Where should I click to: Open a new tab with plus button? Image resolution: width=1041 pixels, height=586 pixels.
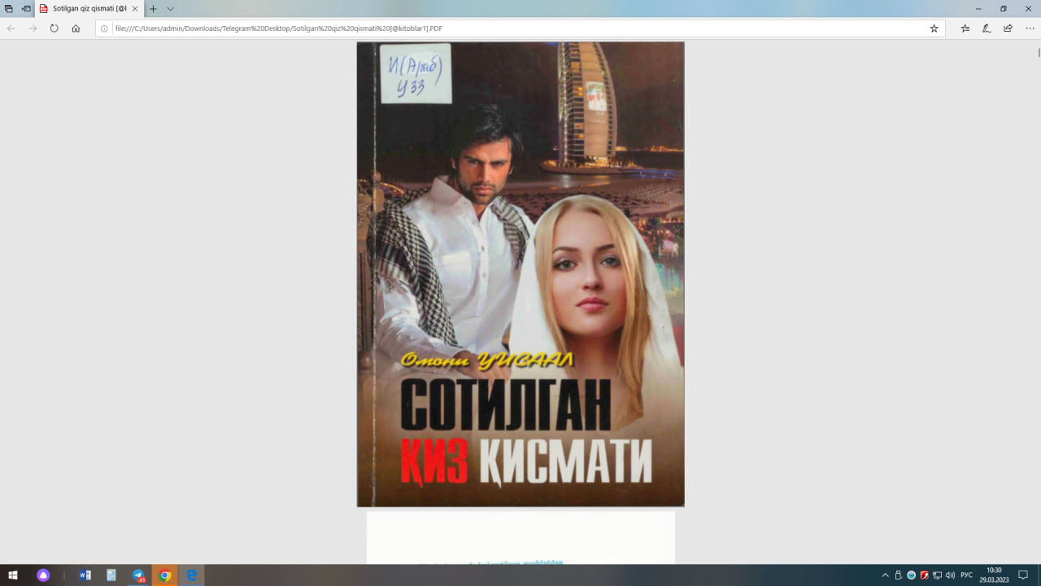(x=153, y=8)
